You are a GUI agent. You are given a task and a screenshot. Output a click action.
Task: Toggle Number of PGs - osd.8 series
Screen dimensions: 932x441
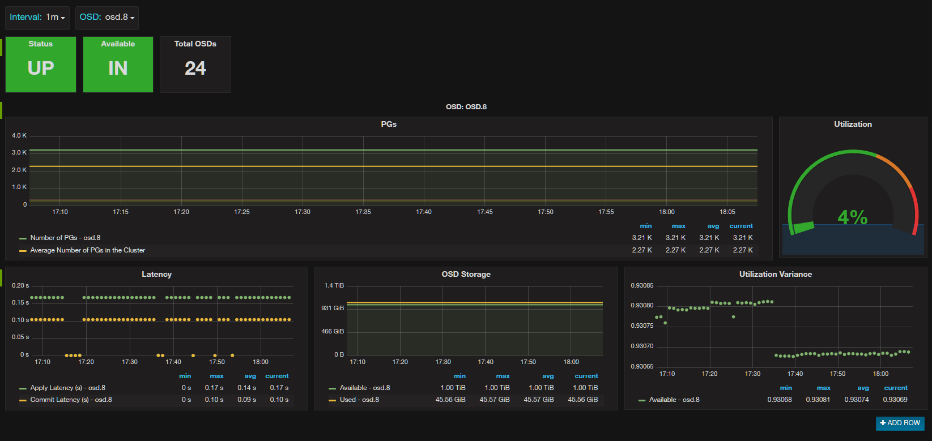click(65, 238)
